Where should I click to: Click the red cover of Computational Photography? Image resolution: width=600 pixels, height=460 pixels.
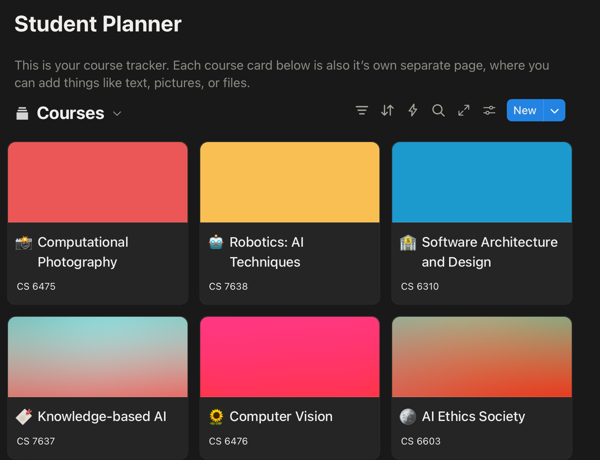(x=98, y=182)
